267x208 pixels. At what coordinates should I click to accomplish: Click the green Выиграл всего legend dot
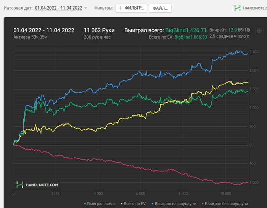[85, 203]
